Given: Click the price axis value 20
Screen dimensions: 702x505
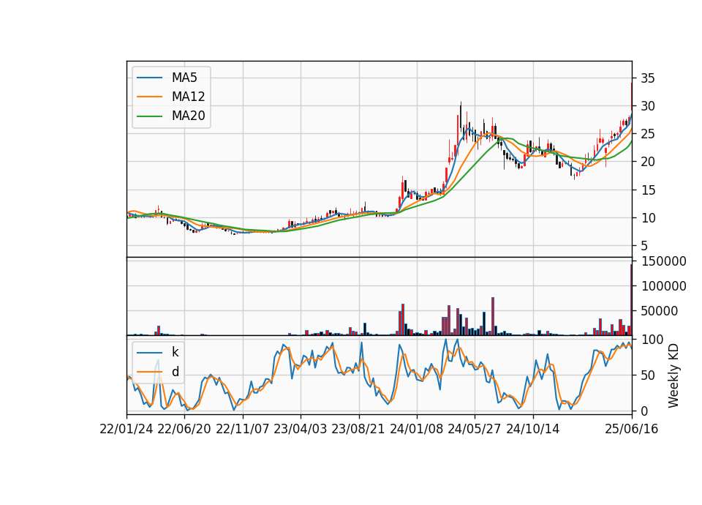Looking at the screenshot, I should (x=648, y=162).
